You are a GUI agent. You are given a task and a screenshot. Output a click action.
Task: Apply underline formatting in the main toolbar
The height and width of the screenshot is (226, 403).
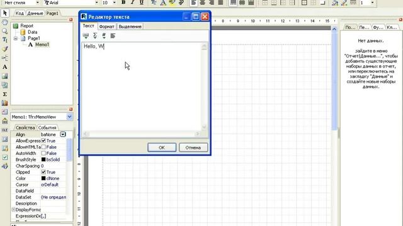point(141,3)
